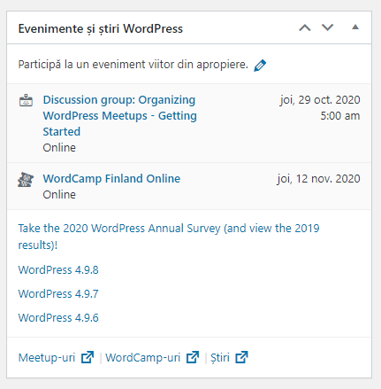Click external link icon next to WordCamp-uri

(x=193, y=357)
